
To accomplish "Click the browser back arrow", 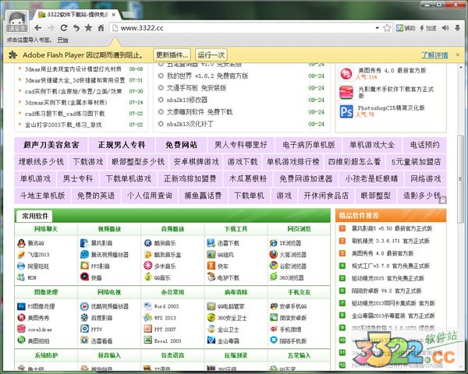I will point(38,28).
